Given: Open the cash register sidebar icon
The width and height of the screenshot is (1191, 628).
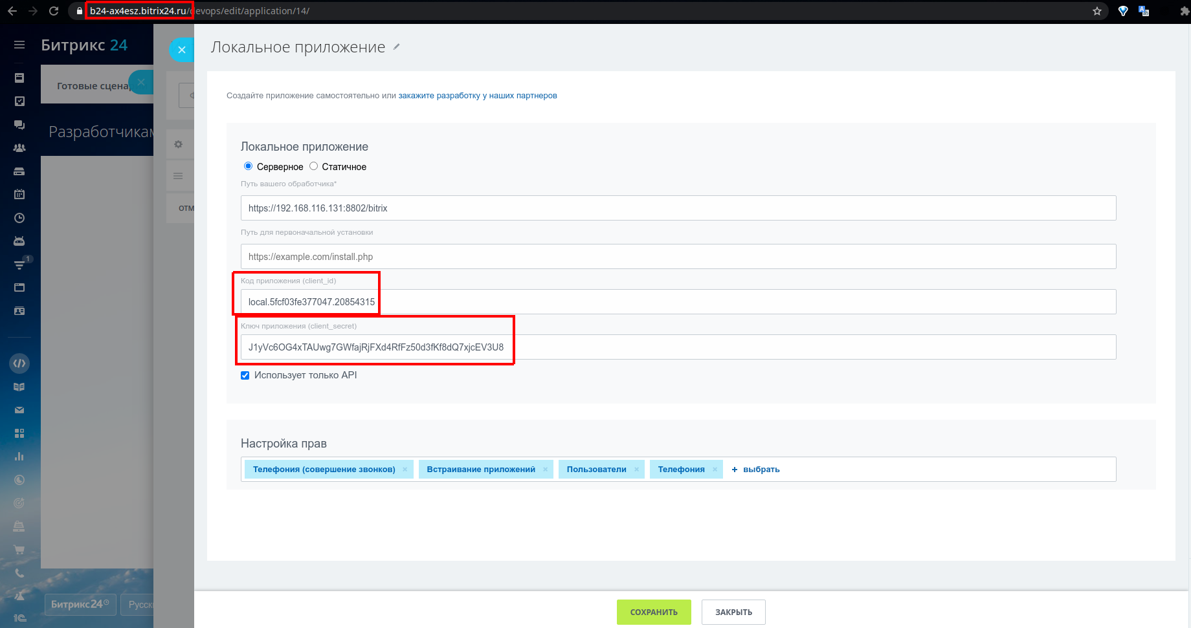Looking at the screenshot, I should (19, 526).
